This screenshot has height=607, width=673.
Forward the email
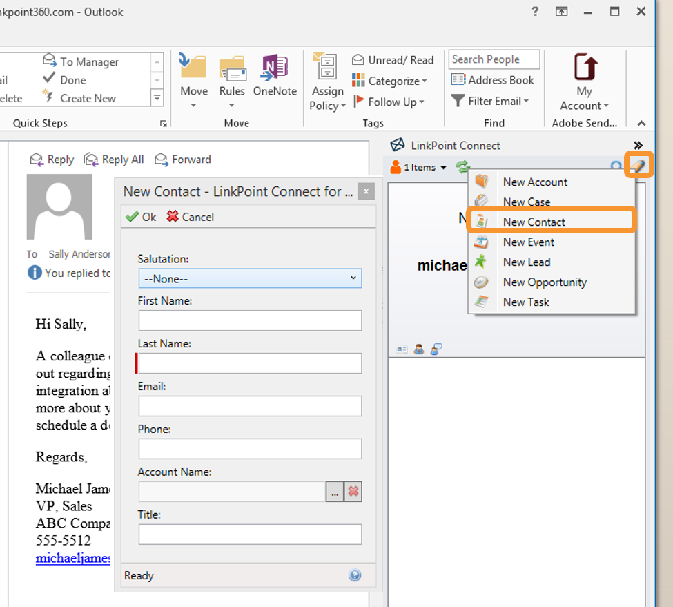[183, 160]
